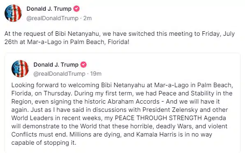Click 'Palm Beach, Florida!' in the top post
Screen dimensions: 245x153
(x=100, y=42)
